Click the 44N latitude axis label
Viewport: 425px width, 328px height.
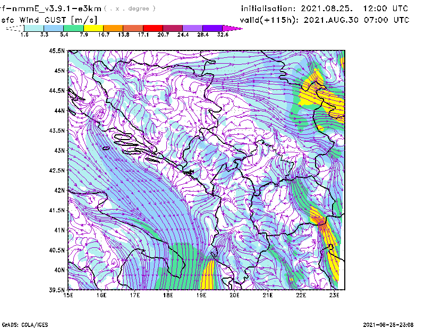coord(59,110)
